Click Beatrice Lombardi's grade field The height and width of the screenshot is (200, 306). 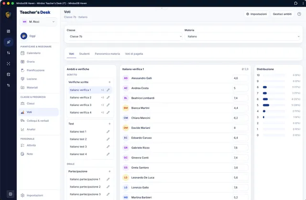[x=240, y=98]
